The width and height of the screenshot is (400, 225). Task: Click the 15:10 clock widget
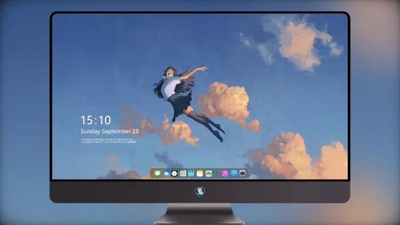[x=96, y=120]
